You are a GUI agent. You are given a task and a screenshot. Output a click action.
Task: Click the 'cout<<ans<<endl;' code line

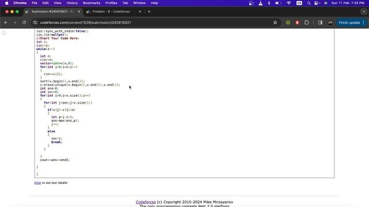pos(55,160)
